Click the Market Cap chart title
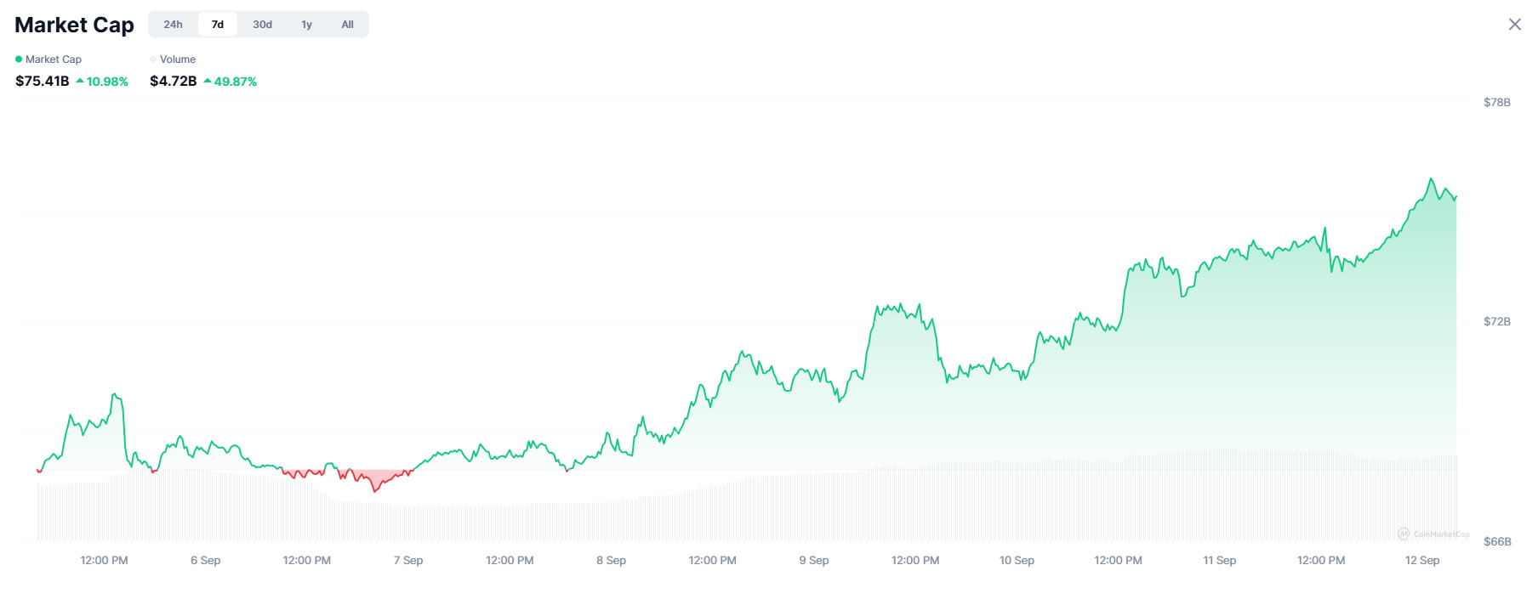Screen dimensions: 1538x599 tap(73, 25)
